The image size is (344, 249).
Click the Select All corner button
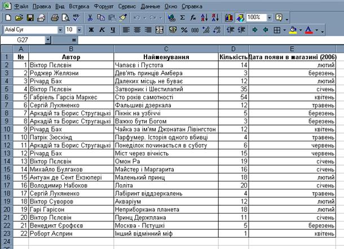coord(7,49)
